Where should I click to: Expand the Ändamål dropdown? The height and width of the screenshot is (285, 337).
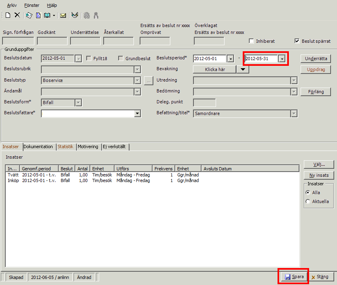[x=137, y=92]
